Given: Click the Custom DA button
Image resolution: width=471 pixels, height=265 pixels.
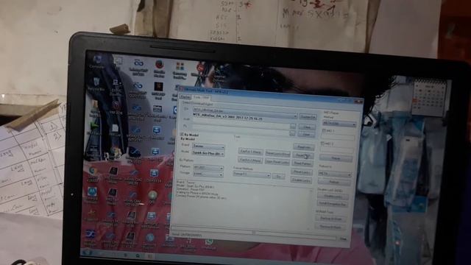Looking at the screenshot, I should (308, 117).
